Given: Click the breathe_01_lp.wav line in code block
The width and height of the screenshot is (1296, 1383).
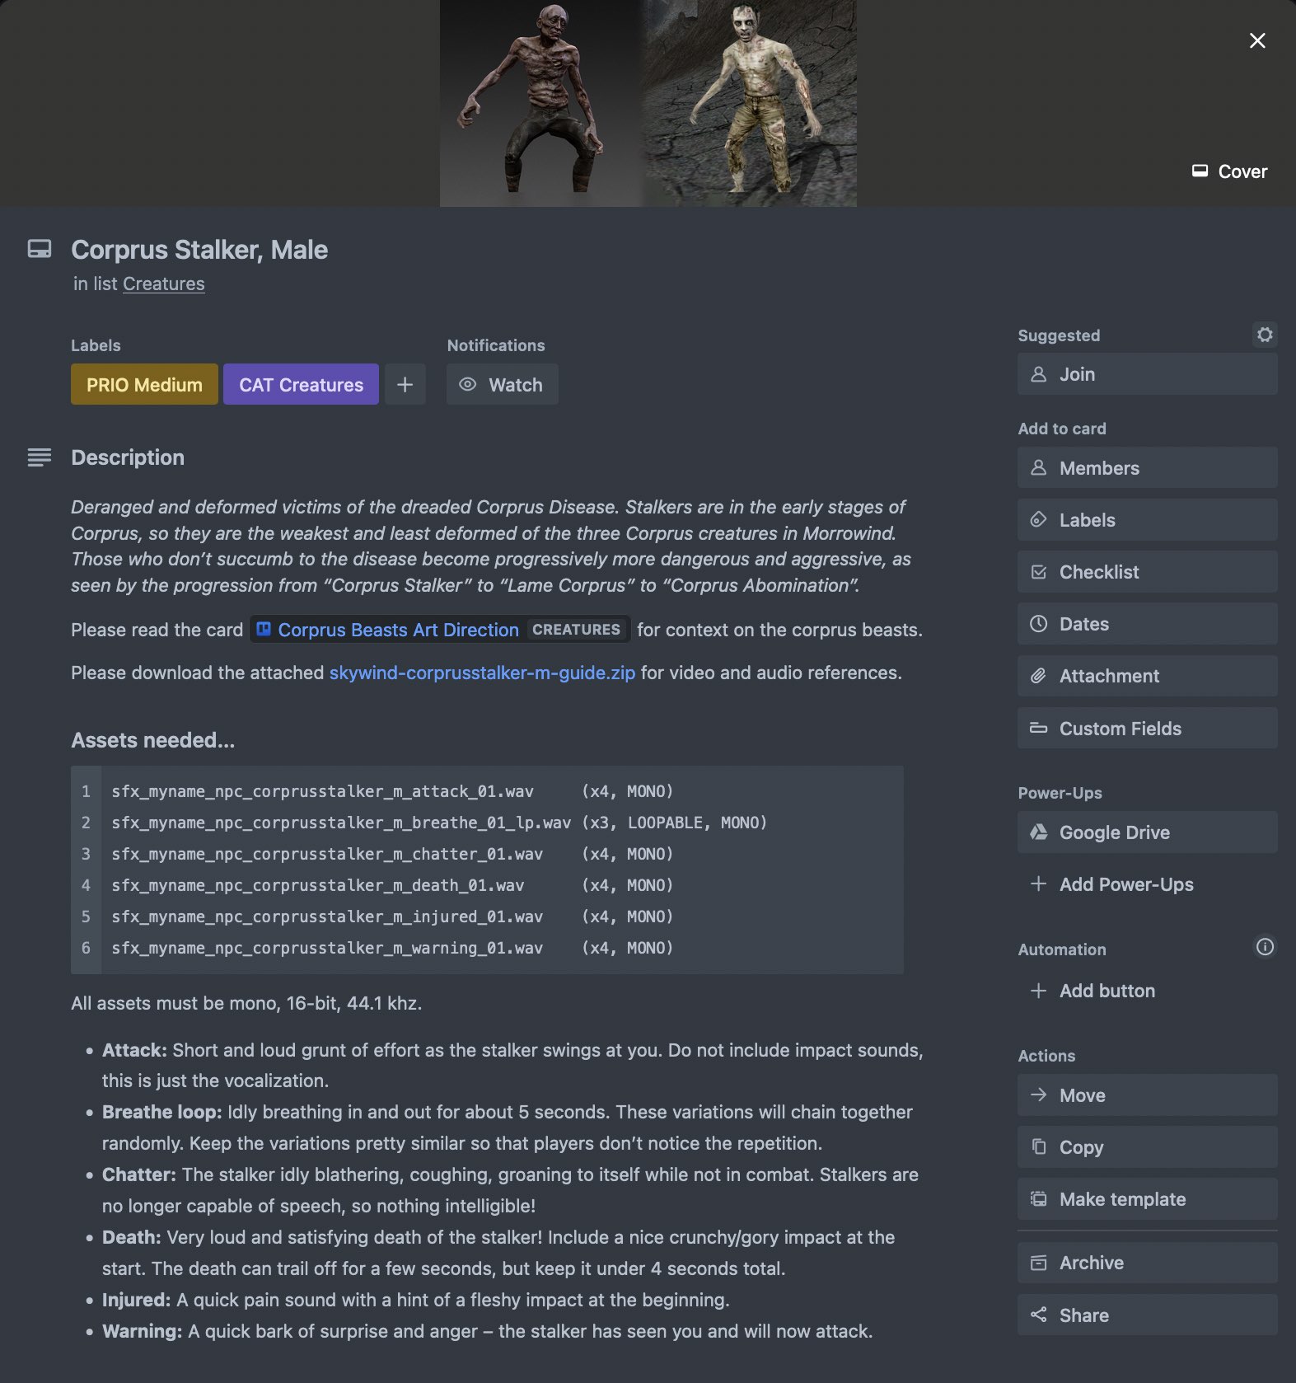Looking at the screenshot, I should click(439, 823).
